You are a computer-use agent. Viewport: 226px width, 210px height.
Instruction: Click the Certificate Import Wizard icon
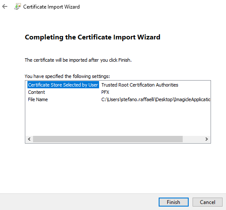18,6
